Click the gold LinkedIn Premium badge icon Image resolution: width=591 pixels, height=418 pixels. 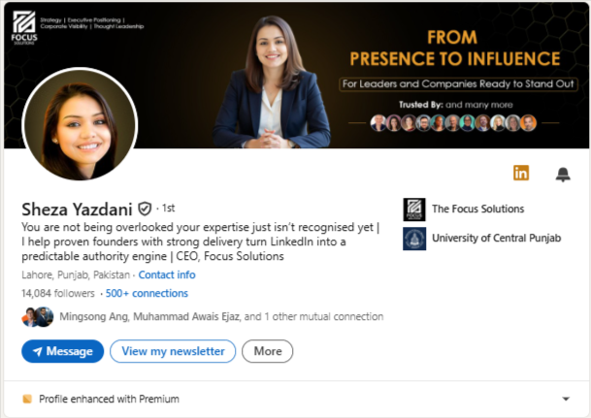(x=521, y=173)
